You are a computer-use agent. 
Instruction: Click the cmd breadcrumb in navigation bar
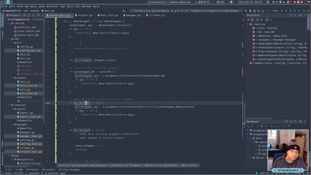tap(26, 11)
